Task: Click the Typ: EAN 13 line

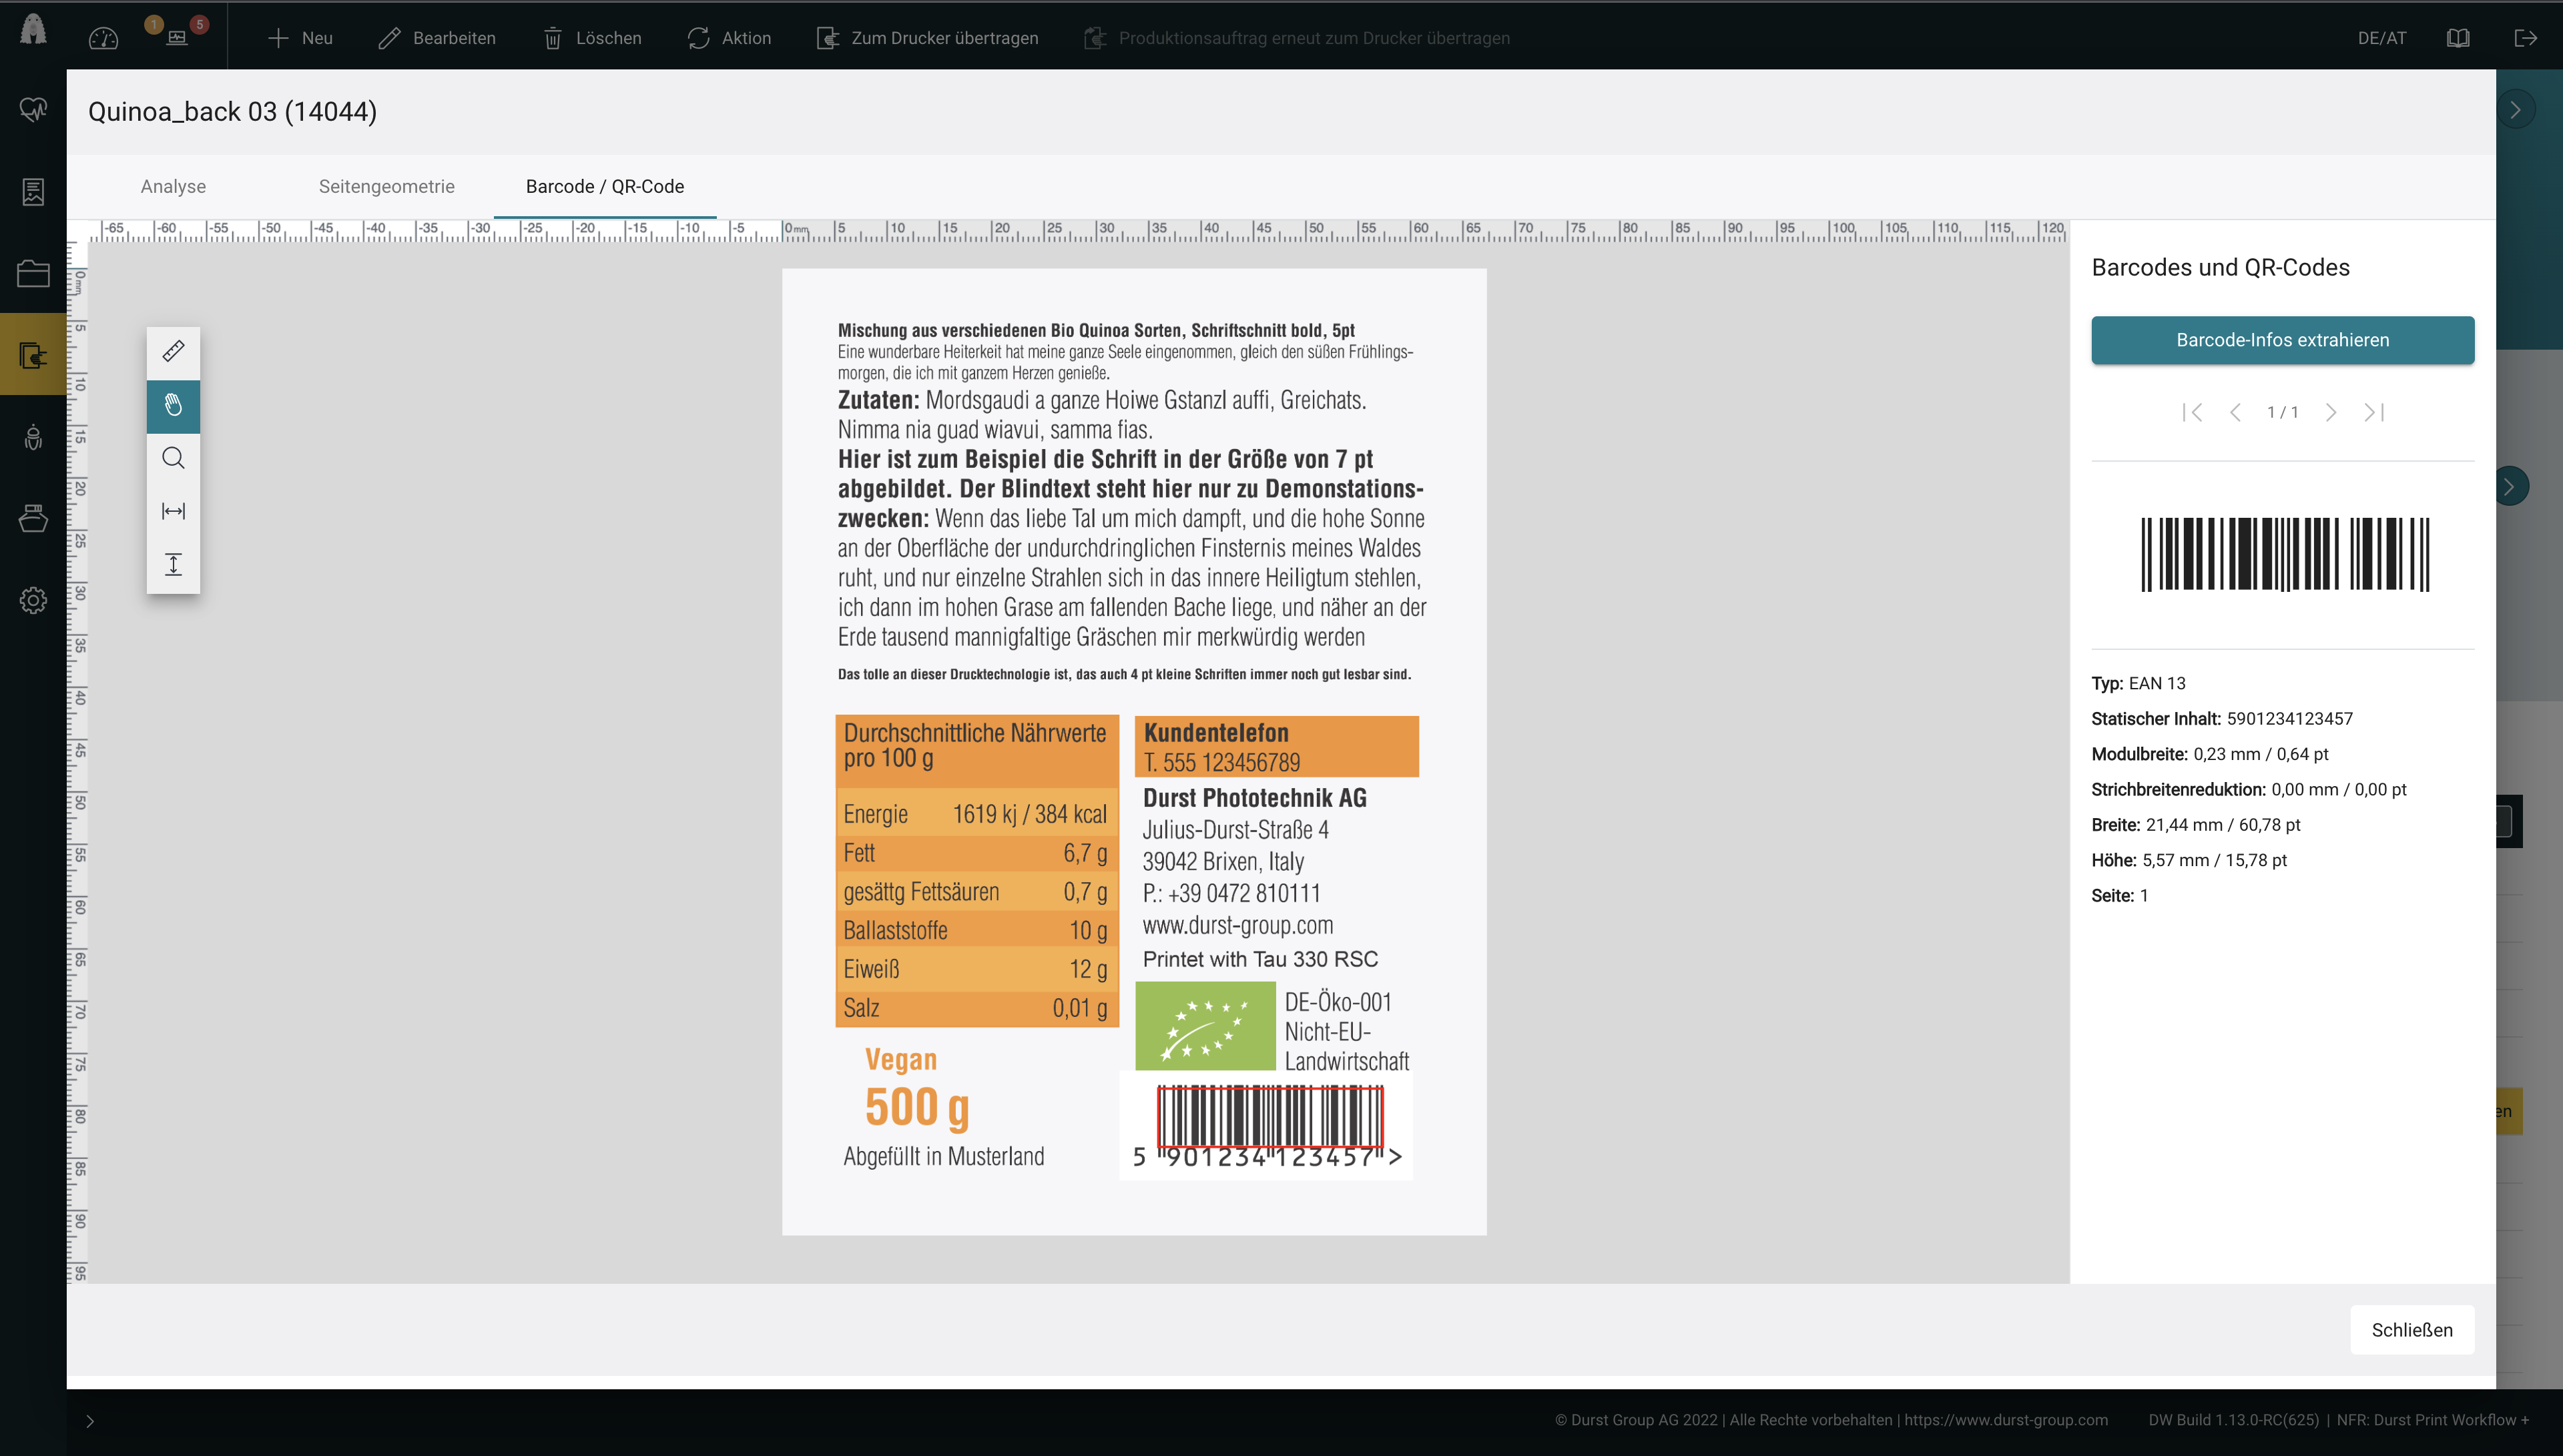Action: click(x=2138, y=683)
